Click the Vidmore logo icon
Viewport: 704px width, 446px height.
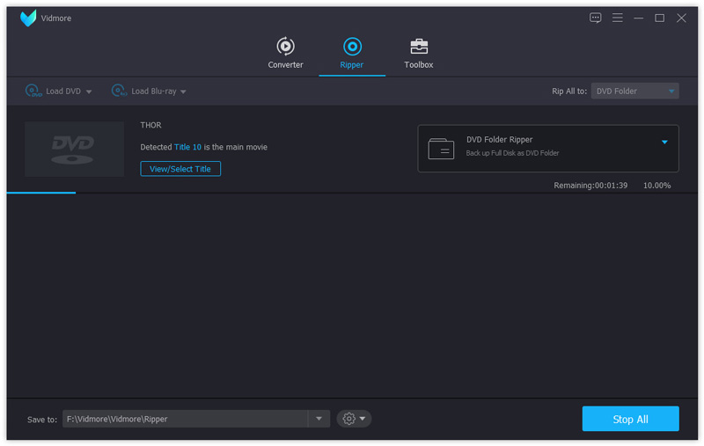click(29, 18)
